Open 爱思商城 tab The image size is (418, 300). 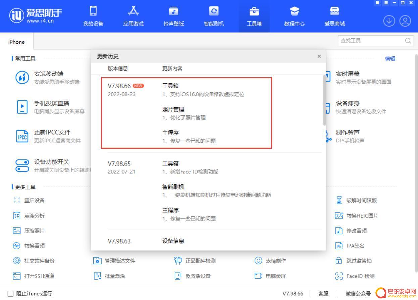pyautogui.click(x=335, y=16)
